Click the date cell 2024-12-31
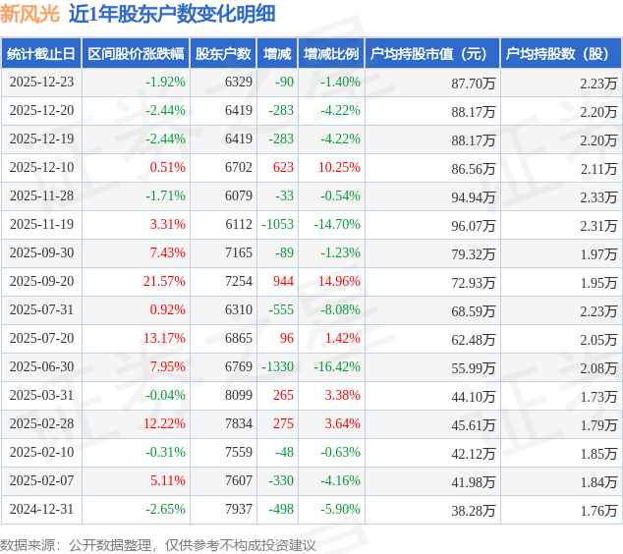 (41, 510)
